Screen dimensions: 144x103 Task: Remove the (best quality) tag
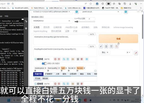point(59,68)
